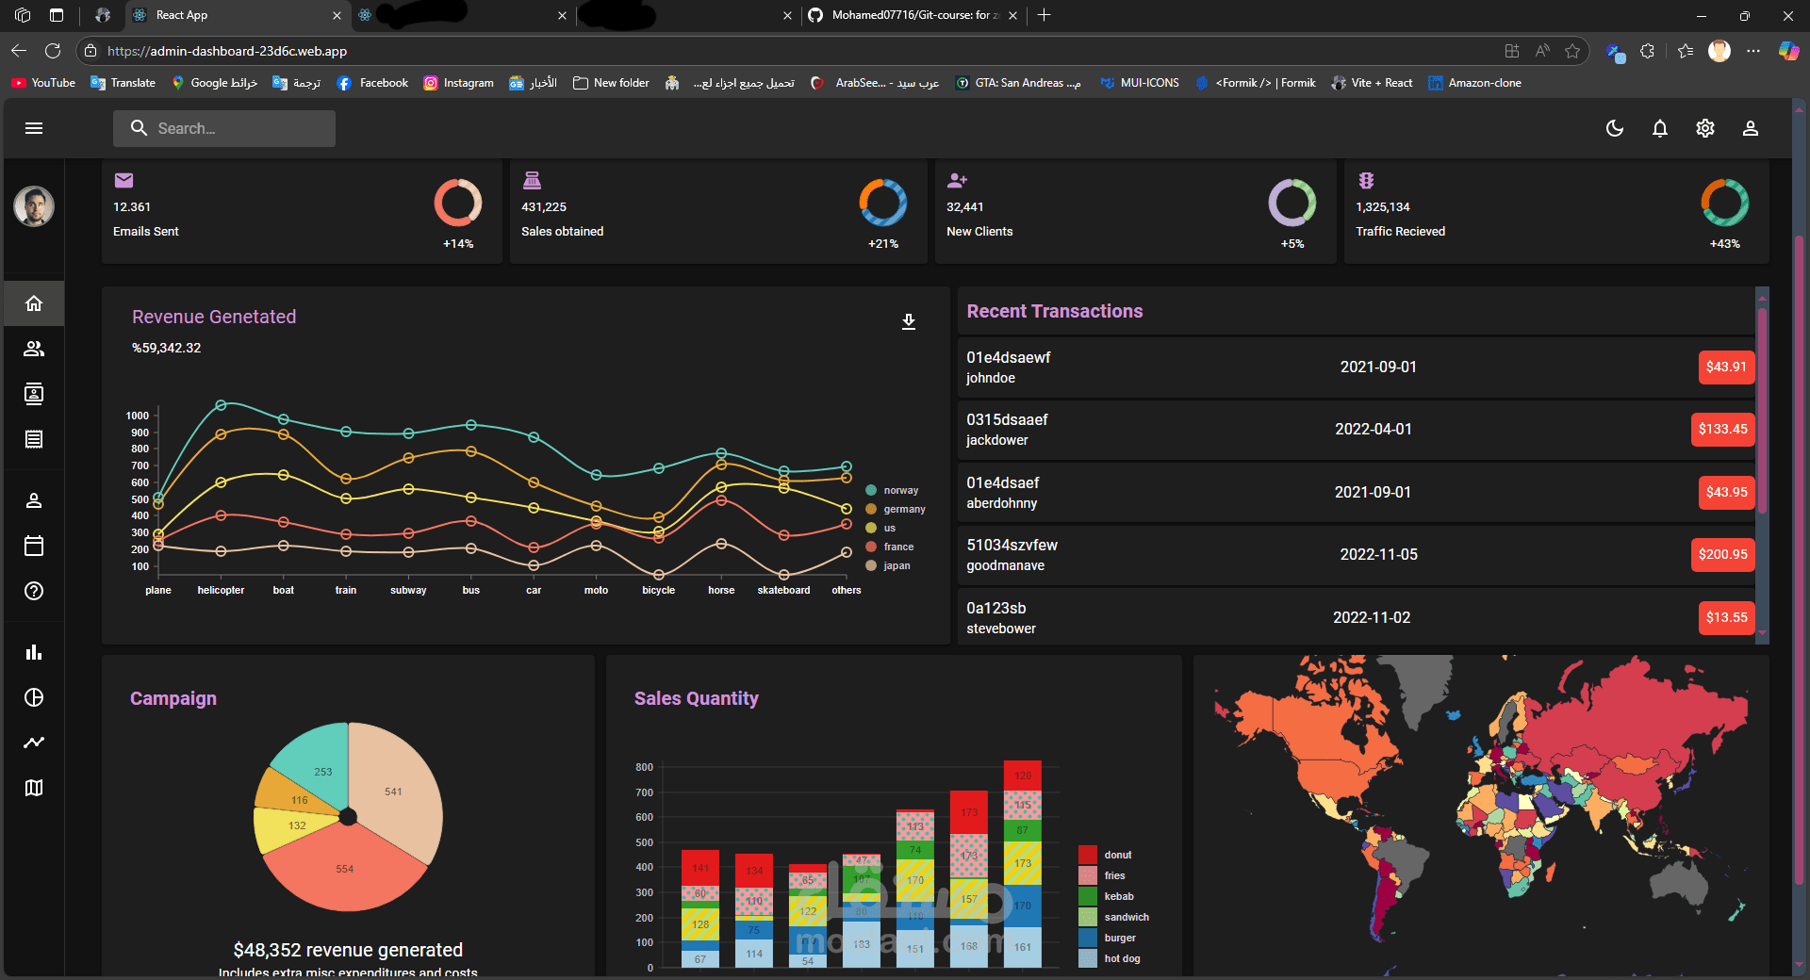Open the user profile person icon
This screenshot has height=980, width=1810.
pos(1751,128)
